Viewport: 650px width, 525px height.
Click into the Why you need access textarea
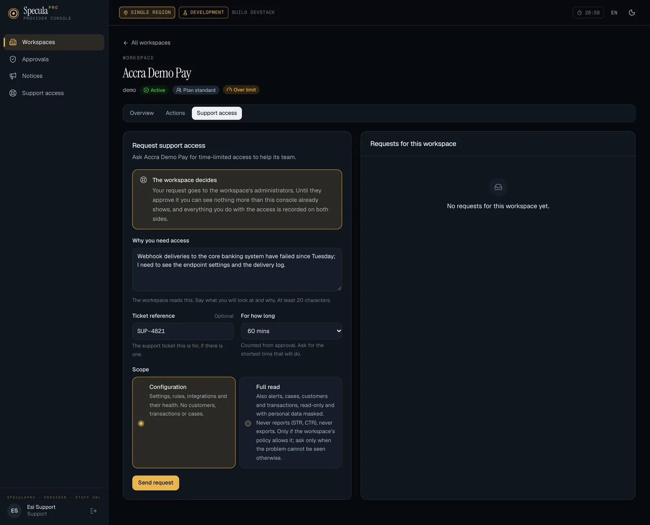237,269
